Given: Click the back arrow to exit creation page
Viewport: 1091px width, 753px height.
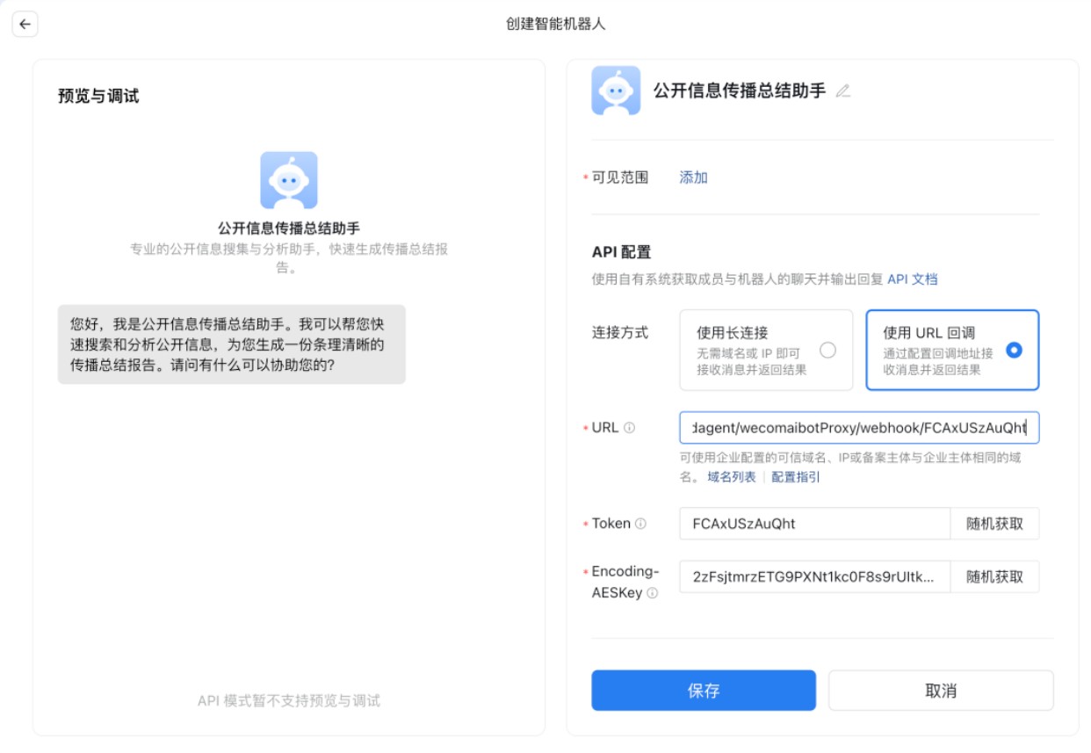Looking at the screenshot, I should click(x=24, y=24).
